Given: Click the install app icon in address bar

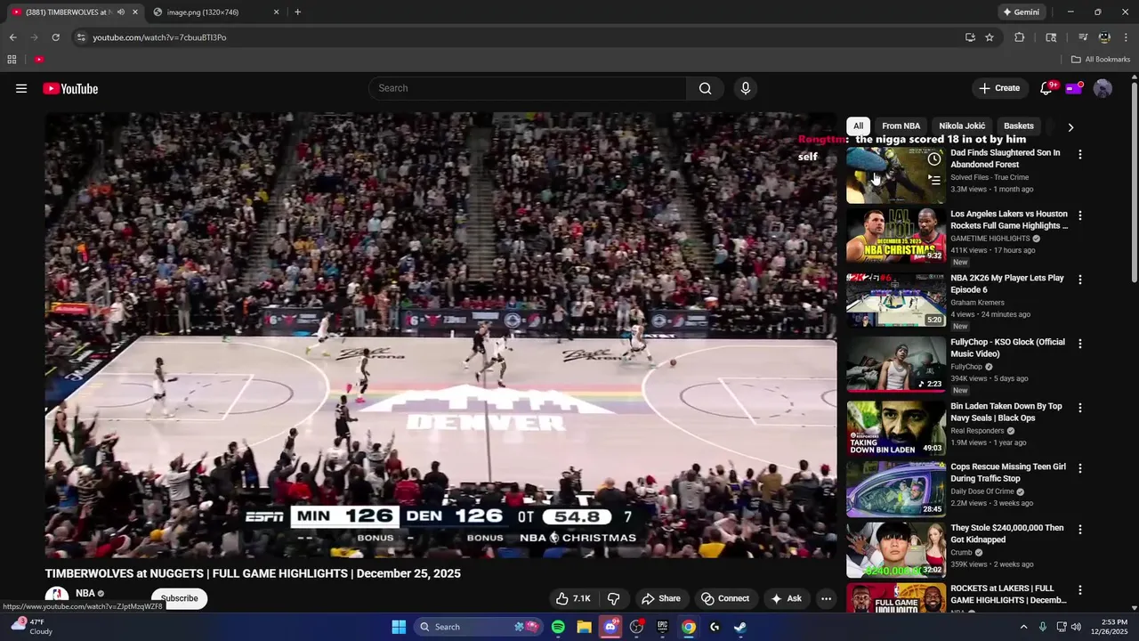Looking at the screenshot, I should [970, 37].
